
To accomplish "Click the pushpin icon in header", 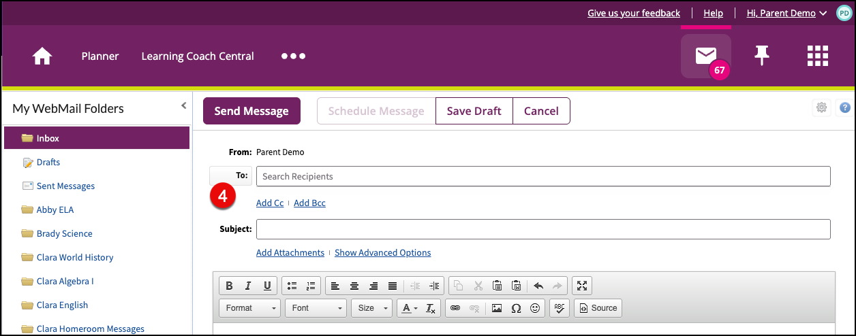I will 762,56.
